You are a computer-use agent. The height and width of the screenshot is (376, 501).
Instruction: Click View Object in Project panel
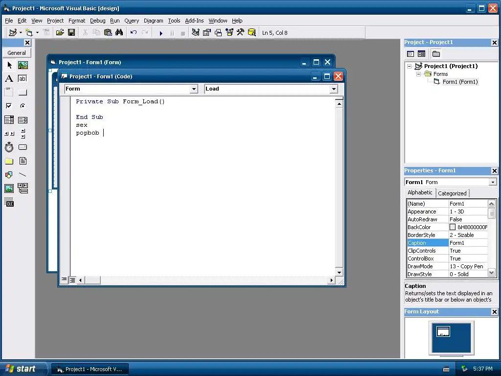click(421, 54)
